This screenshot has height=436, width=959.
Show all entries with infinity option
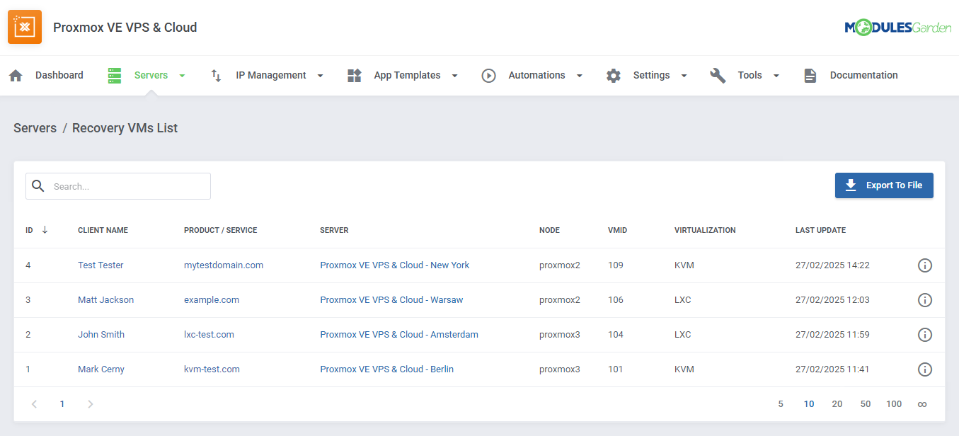[922, 404]
